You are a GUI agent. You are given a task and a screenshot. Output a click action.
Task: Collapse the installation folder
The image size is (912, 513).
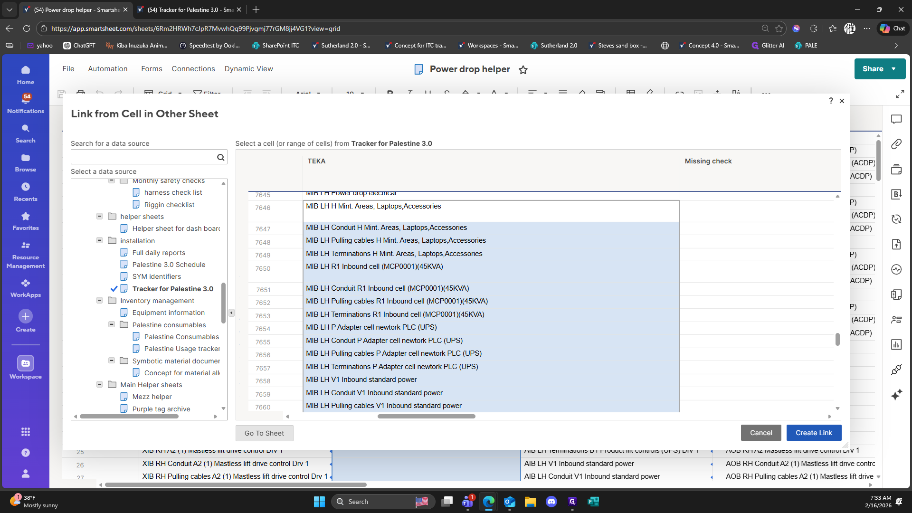coord(100,241)
